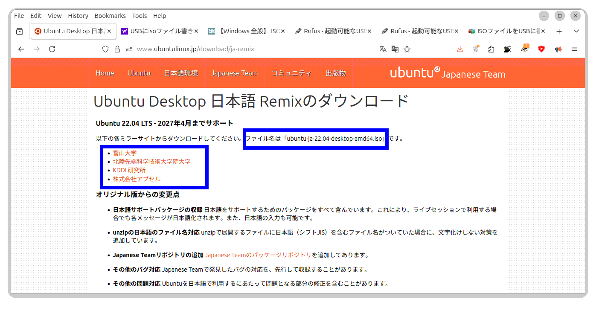Expand the list all tabs chevron
This screenshot has width=596, height=322.
coord(576,31)
